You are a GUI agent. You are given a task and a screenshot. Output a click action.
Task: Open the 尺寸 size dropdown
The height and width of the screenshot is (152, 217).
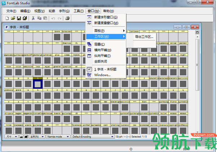click(11, 137)
